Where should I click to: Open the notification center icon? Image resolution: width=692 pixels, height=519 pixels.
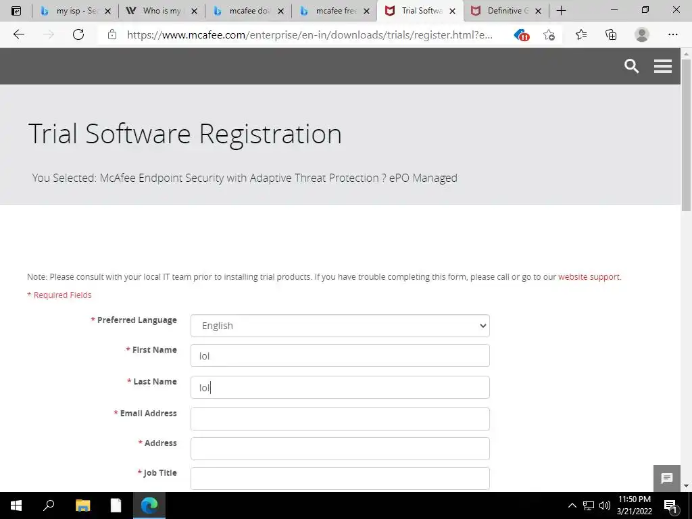coord(670,505)
